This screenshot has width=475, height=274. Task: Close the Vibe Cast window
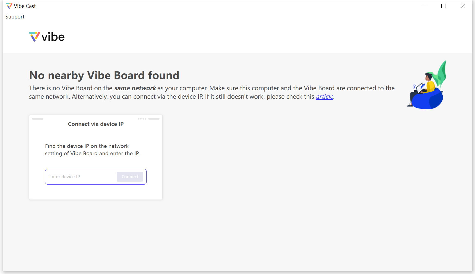pos(463,6)
